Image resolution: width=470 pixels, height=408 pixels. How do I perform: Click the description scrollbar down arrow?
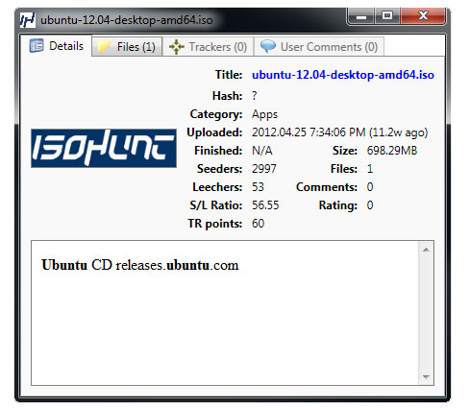[x=426, y=377]
